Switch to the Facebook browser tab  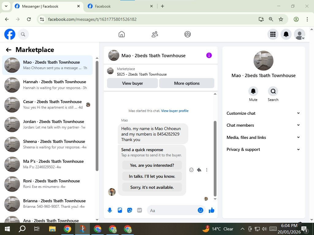(120, 6)
